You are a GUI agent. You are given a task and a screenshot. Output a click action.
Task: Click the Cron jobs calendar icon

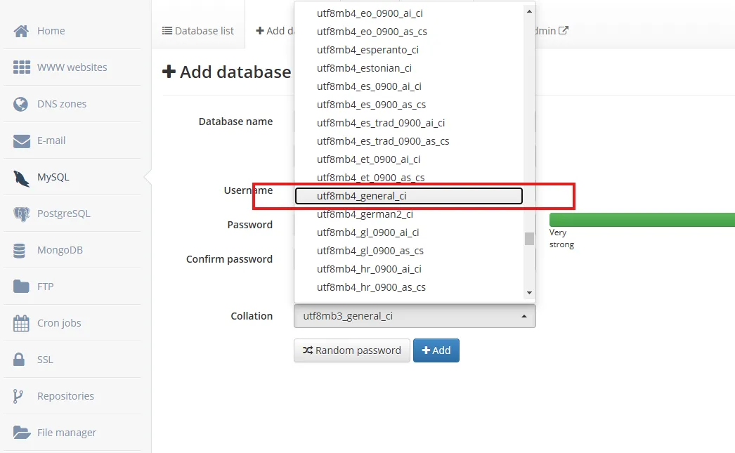22,323
